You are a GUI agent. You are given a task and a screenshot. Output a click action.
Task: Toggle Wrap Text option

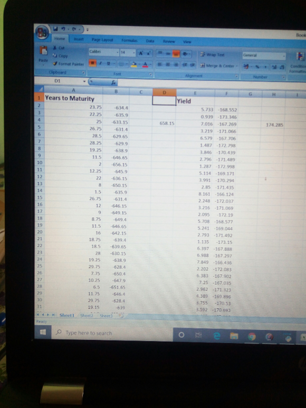[213, 55]
